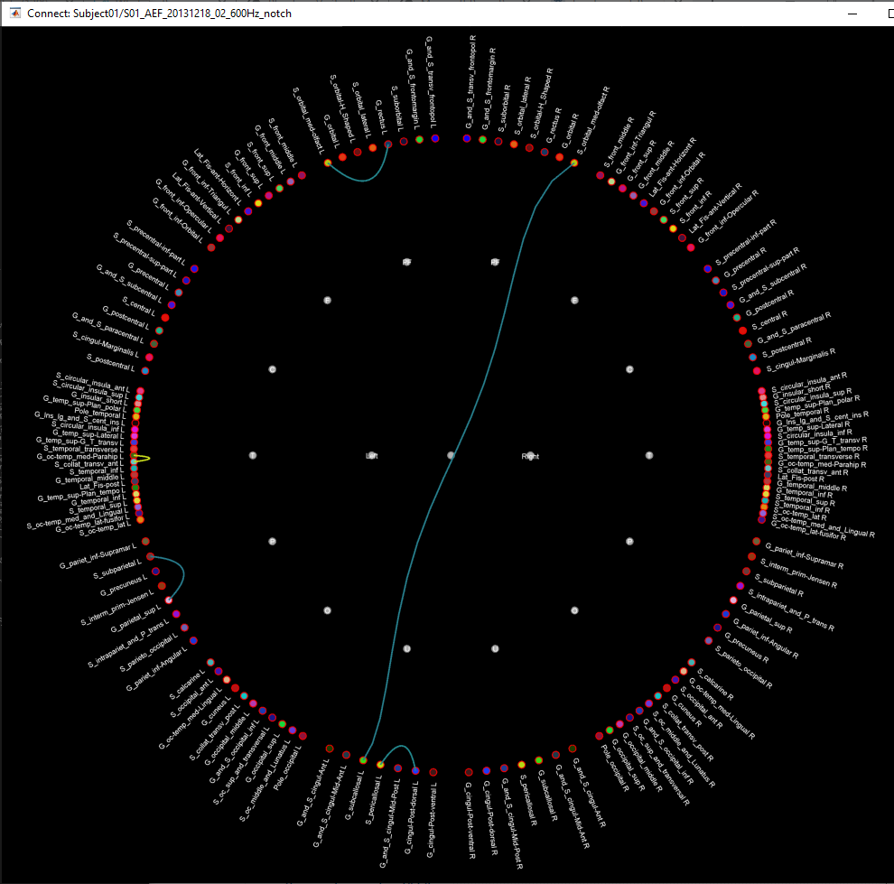The width and height of the screenshot is (894, 884).
Task: Click the yellow highlighted node near G_temp_sup-Lateral L
Action: 134,458
